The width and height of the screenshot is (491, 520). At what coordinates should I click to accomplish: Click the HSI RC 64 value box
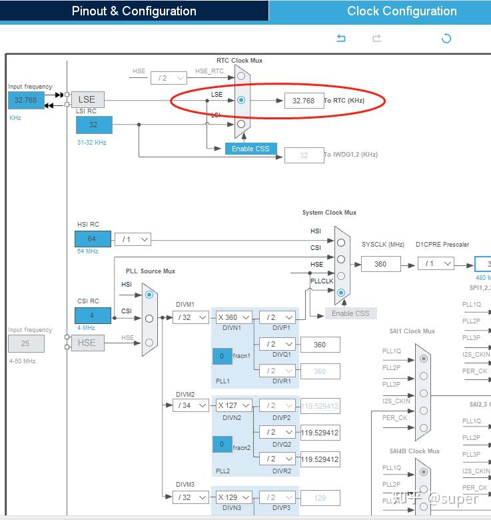point(93,239)
